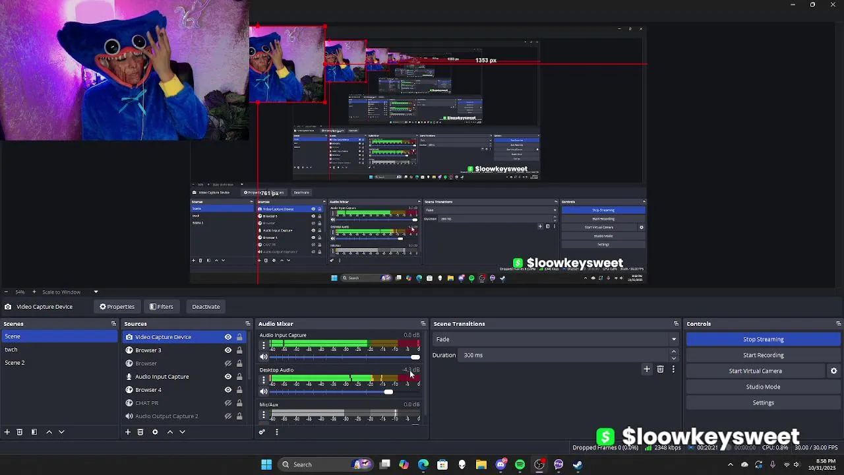The width and height of the screenshot is (844, 475).
Task: Click the Windows Start button
Action: 266,464
